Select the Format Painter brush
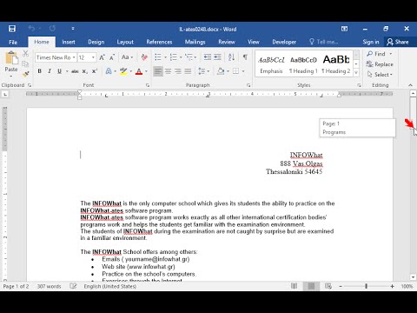The width and height of the screenshot is (417, 313). (26, 74)
